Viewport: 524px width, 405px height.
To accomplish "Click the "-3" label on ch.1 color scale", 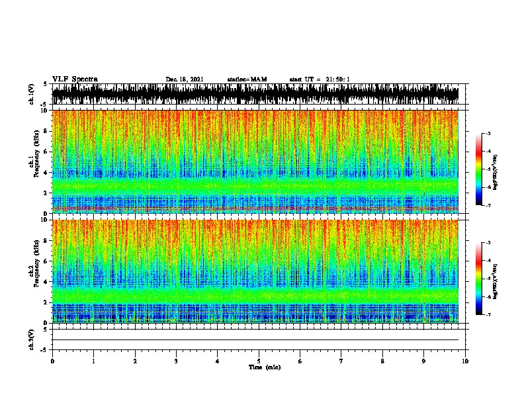I will [488, 133].
